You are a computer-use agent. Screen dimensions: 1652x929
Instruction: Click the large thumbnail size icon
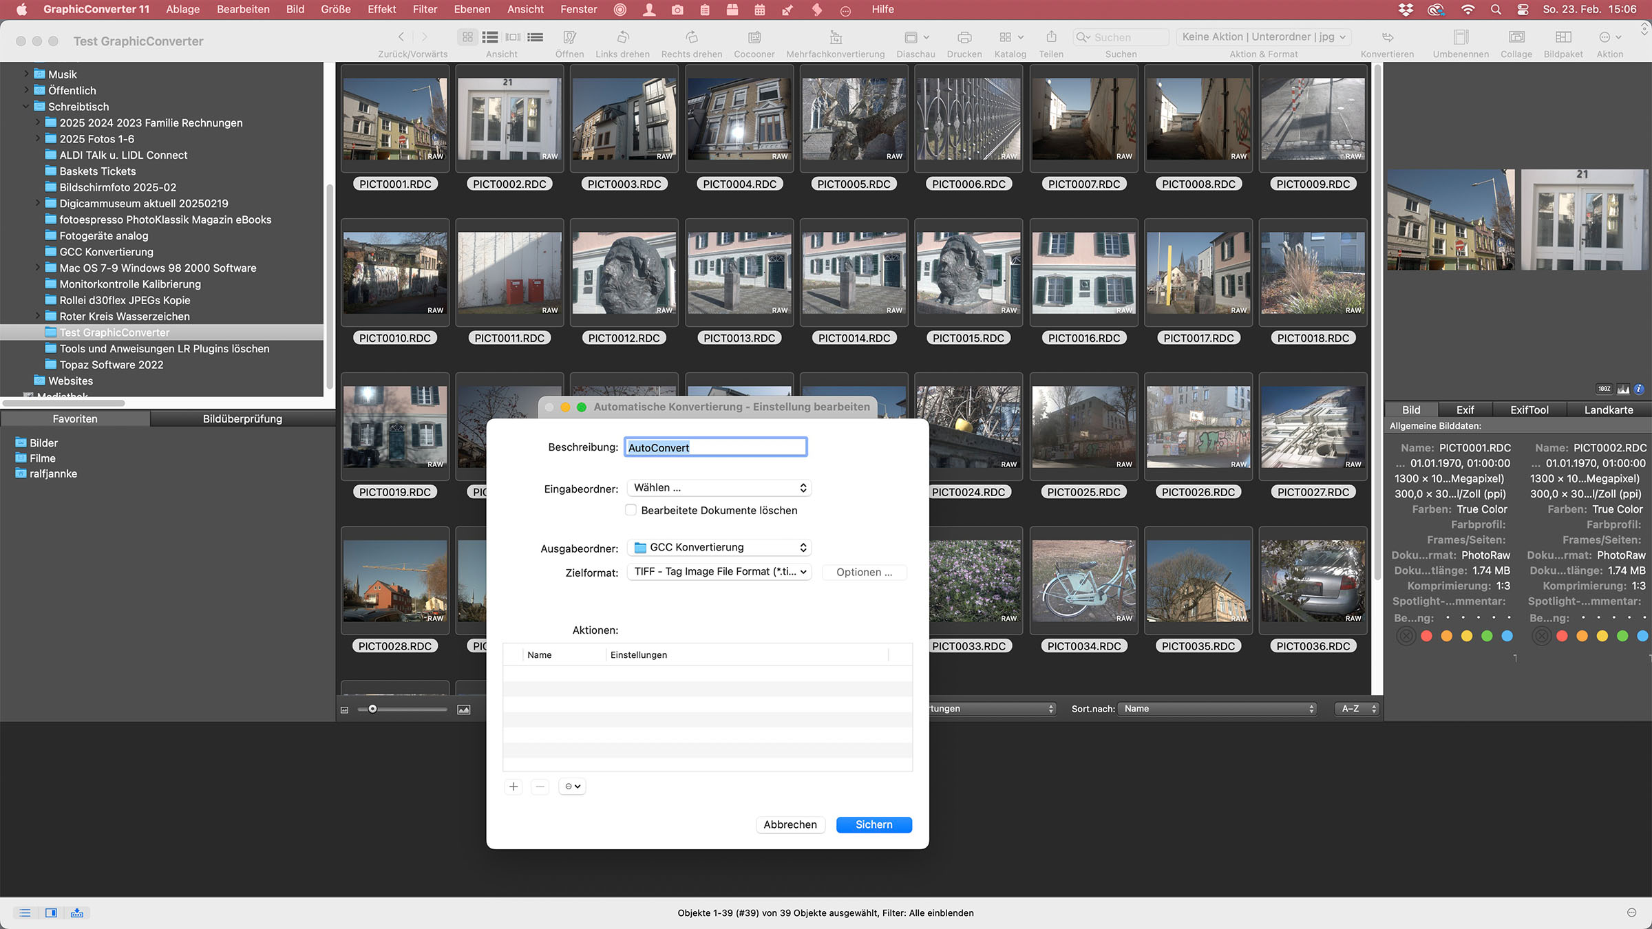coord(464,709)
